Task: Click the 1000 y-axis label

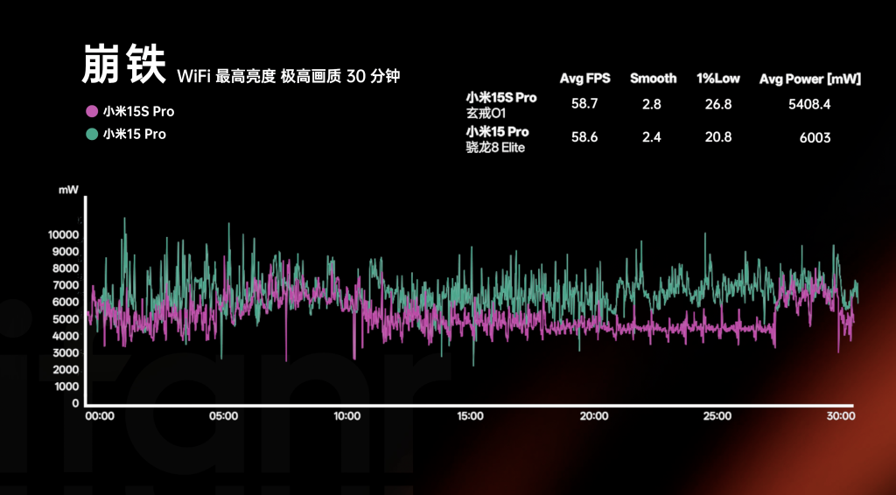Action: [x=66, y=387]
